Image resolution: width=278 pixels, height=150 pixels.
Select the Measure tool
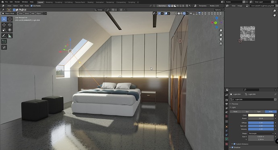click(10, 36)
